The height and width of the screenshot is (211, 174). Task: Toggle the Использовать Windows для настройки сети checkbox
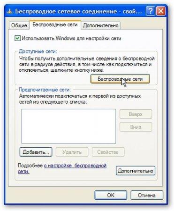coord(17,38)
